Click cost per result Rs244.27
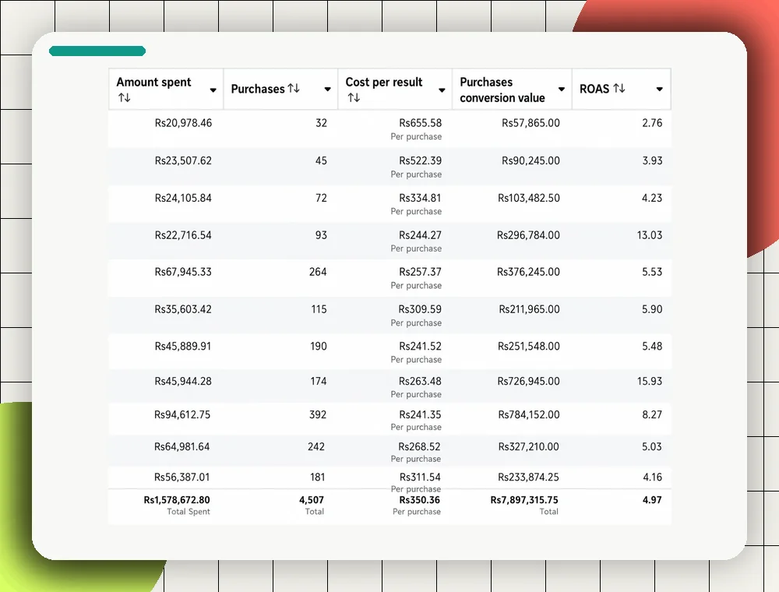 click(421, 235)
